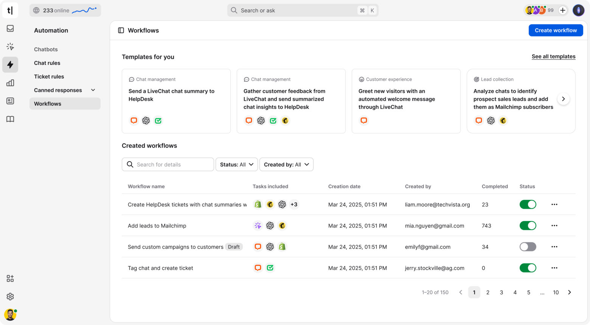The width and height of the screenshot is (590, 325).
Task: Open Ticket rules from the sidebar menu
Action: (x=49, y=76)
